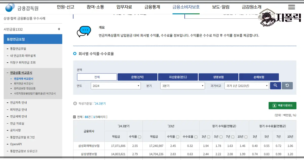Collapse the 수익률 column via its minus icon
Image resolution: width=304 pixels, height=160 pixels.
[x=140, y=137]
